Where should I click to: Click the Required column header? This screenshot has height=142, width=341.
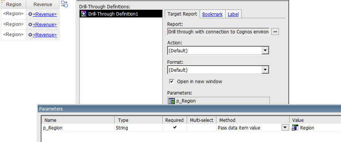point(175,120)
